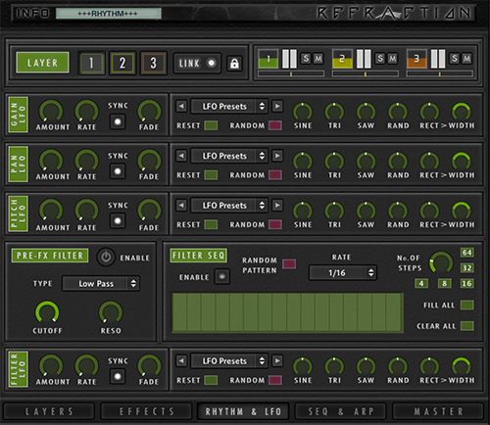Toggle Gain LFO sync button
This screenshot has width=490, height=425.
click(x=118, y=121)
